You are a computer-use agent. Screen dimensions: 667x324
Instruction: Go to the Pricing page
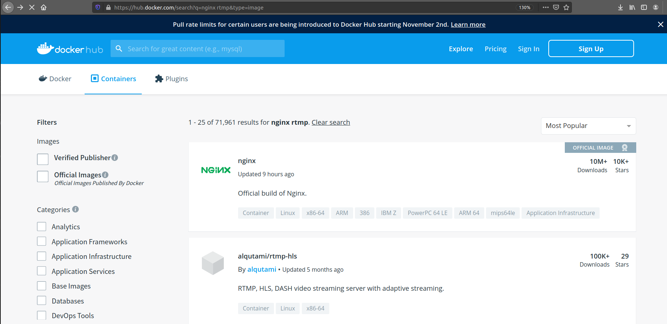click(x=496, y=49)
